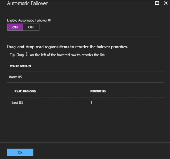Click the info icon beside Enable Automatic Failover
Image resolution: width=170 pixels, height=159 pixels.
coord(49,20)
